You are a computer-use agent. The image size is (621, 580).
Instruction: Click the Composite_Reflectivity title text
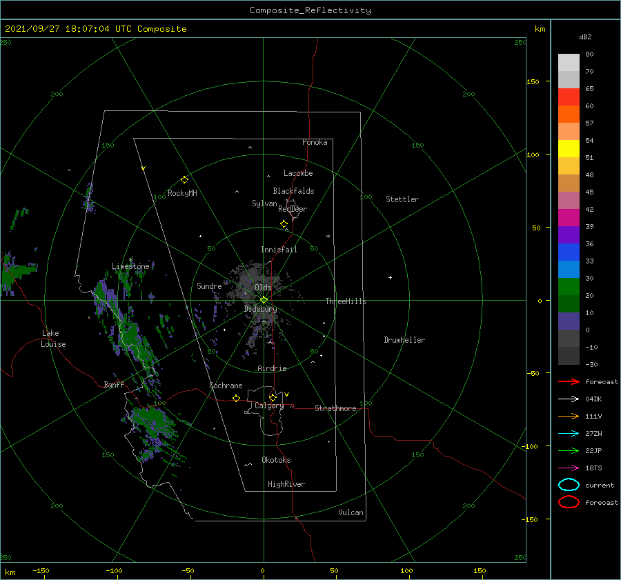tap(310, 10)
